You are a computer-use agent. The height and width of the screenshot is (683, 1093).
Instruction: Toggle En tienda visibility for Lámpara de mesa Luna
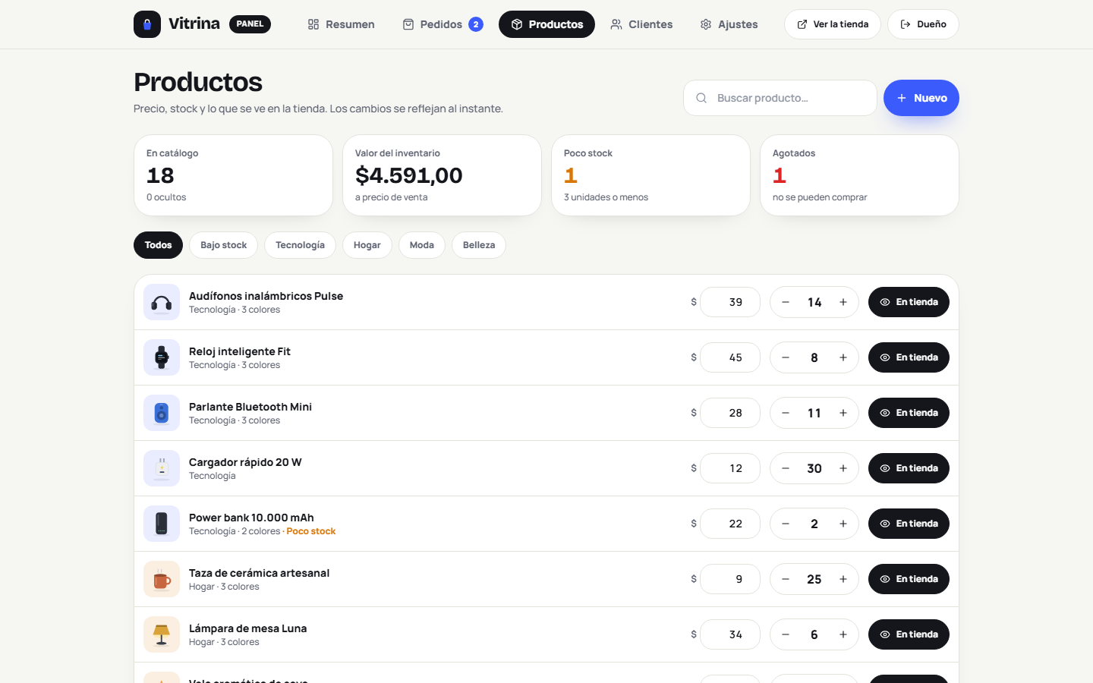pos(909,634)
